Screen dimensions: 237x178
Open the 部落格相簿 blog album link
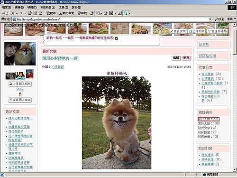pos(207,56)
